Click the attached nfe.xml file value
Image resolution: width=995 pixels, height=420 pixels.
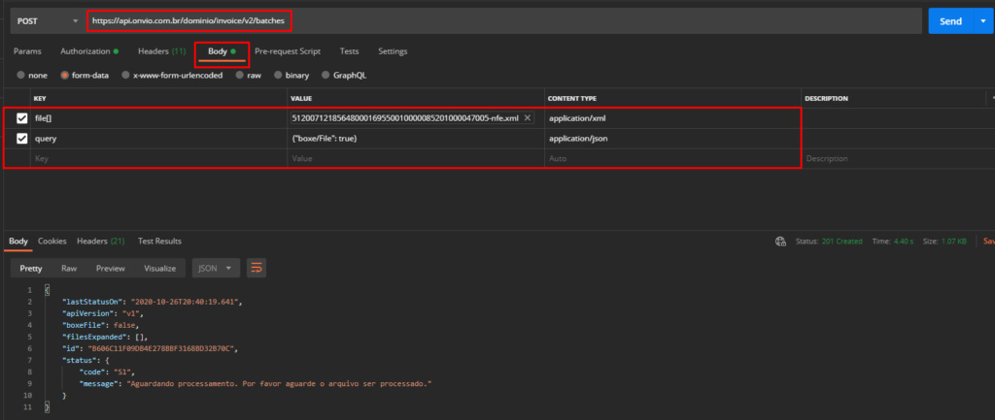click(405, 118)
